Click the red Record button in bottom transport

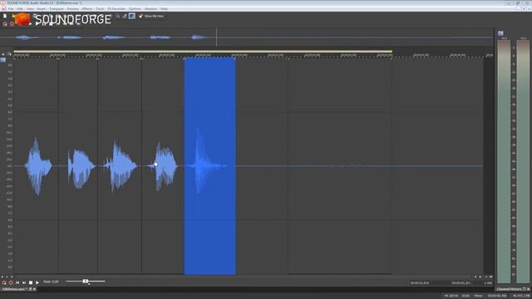[11, 282]
